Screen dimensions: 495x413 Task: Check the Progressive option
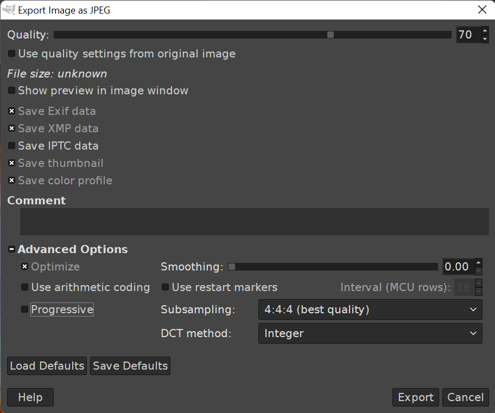point(24,309)
